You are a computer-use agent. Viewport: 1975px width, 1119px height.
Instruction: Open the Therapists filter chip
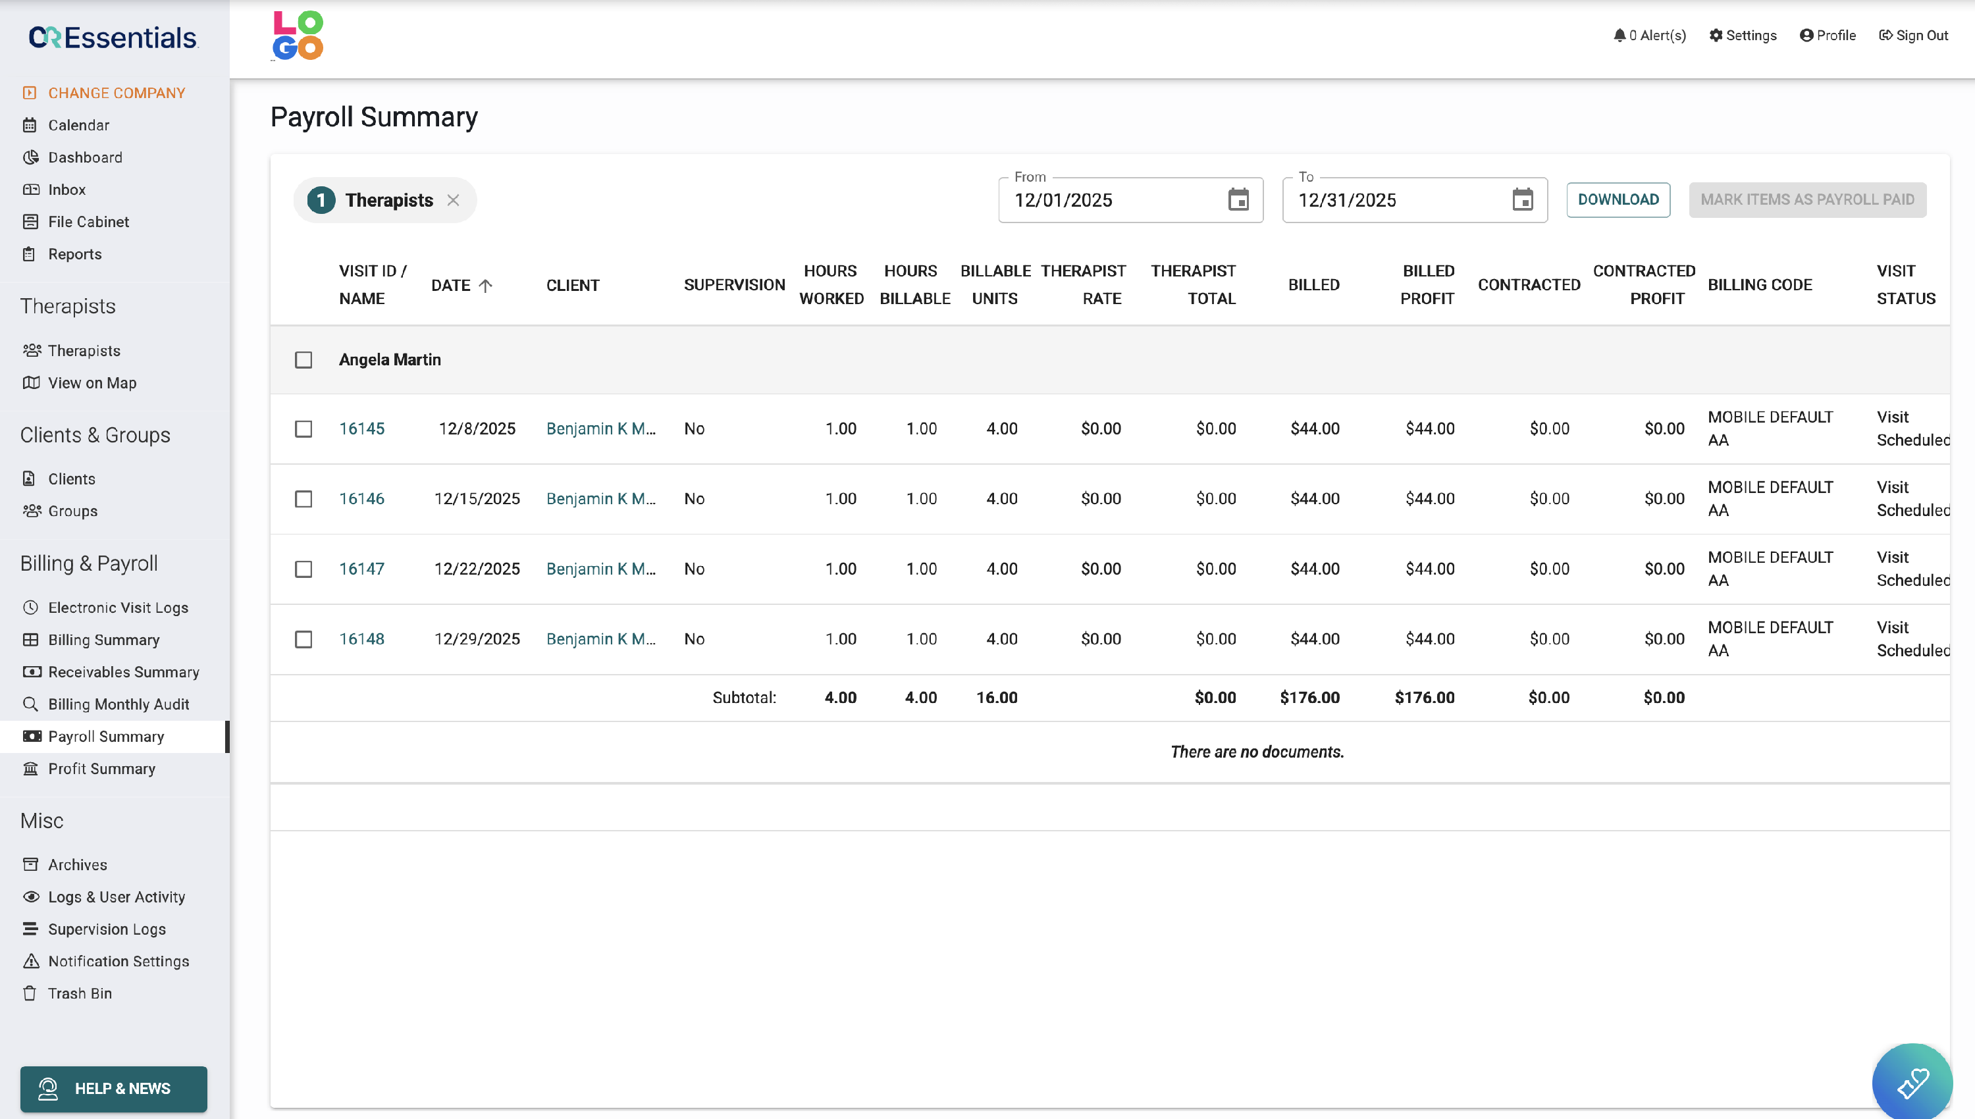pos(388,200)
